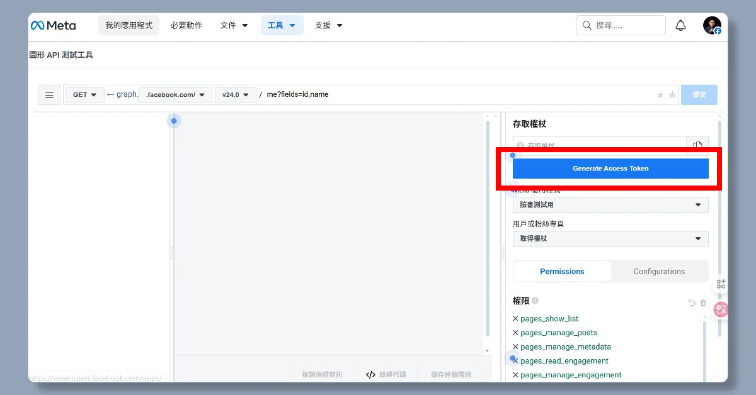Click the info icon next to 權限

point(535,301)
